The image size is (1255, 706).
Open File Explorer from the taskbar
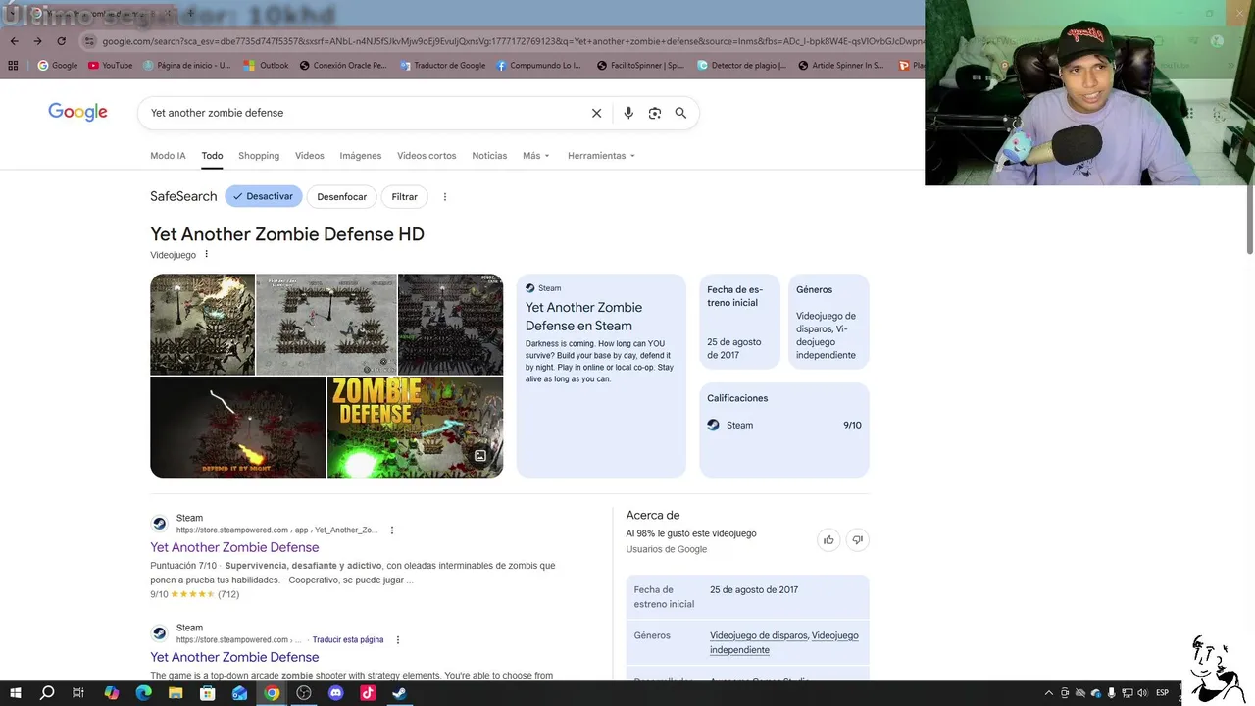(x=176, y=693)
